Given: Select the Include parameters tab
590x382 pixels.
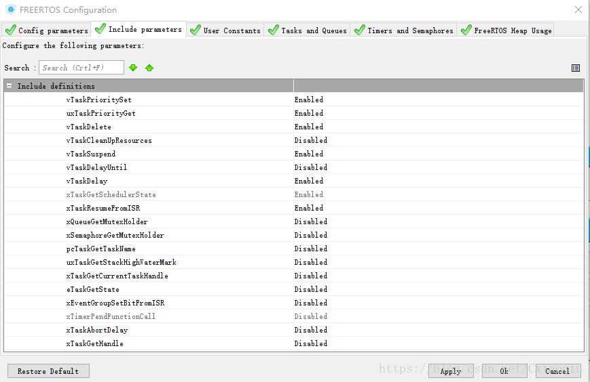Looking at the screenshot, I should tap(139, 29).
